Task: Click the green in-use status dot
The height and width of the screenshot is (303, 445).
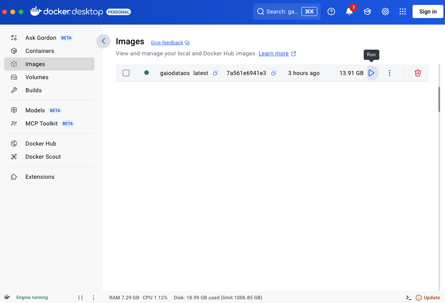Action: (147, 73)
